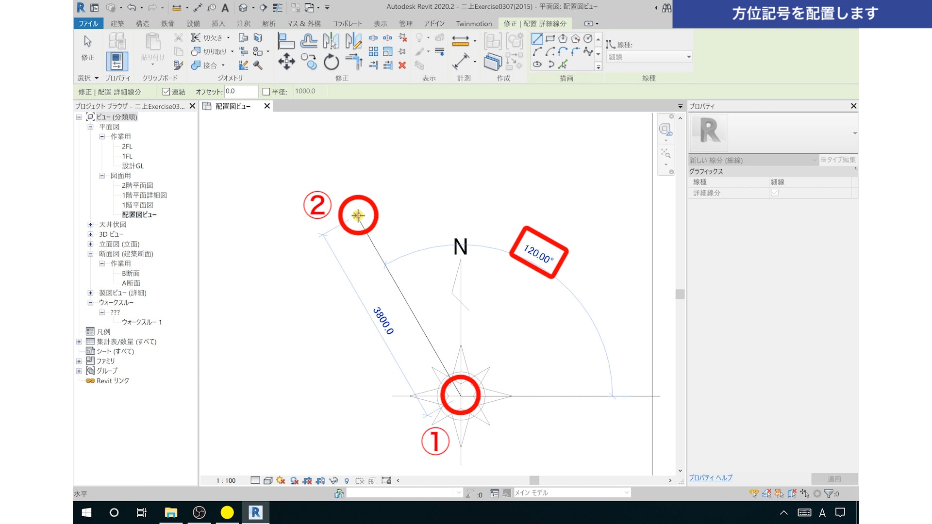Click the Pick Lines draw tool
This screenshot has height=524, width=932.
tap(563, 65)
